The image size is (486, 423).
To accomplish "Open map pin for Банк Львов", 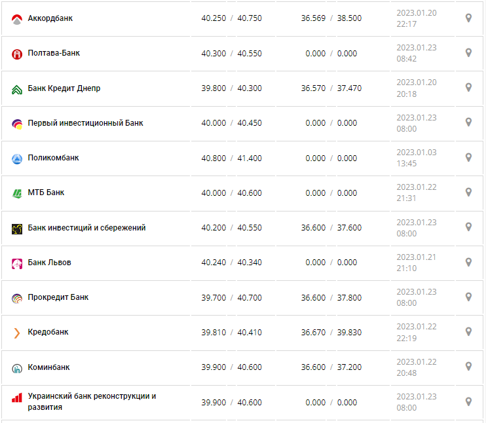I will click(468, 262).
